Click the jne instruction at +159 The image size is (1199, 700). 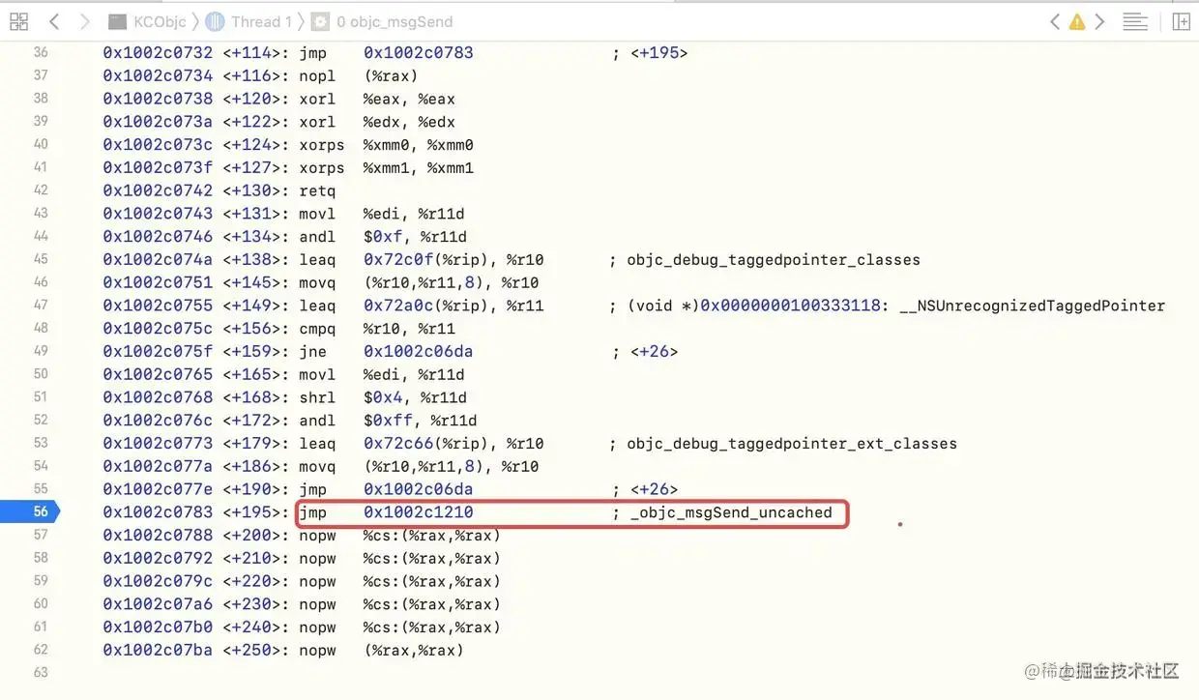(386, 352)
